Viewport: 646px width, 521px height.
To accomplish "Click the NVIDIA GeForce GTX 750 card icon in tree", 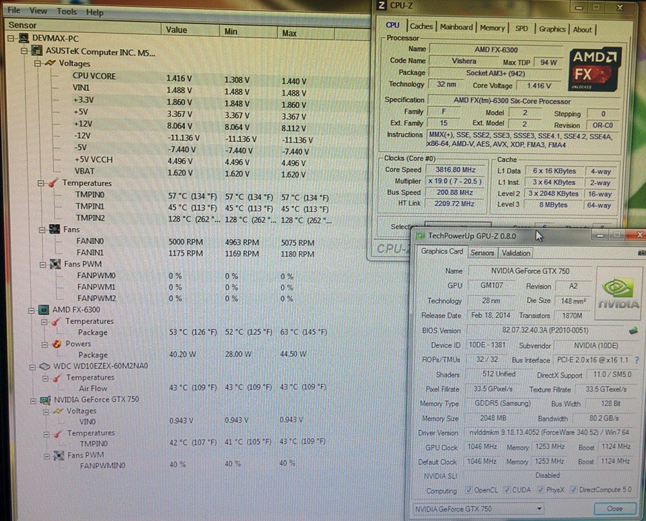I will 45,400.
